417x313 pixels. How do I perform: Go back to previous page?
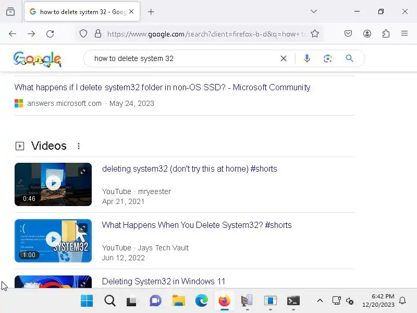(13, 34)
